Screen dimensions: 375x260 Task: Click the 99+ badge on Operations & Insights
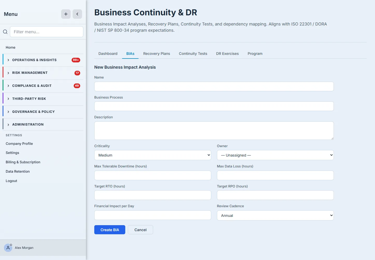[x=76, y=60]
